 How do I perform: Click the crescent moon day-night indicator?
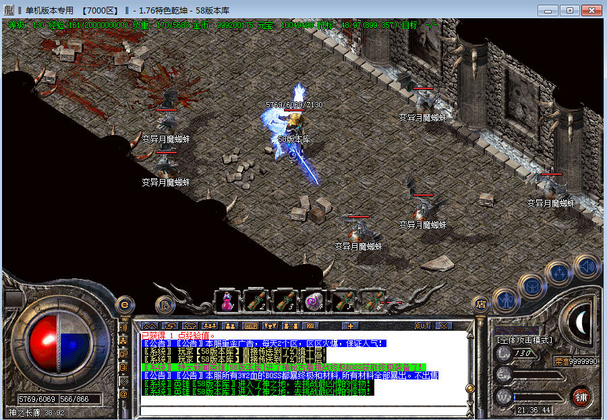[582, 322]
